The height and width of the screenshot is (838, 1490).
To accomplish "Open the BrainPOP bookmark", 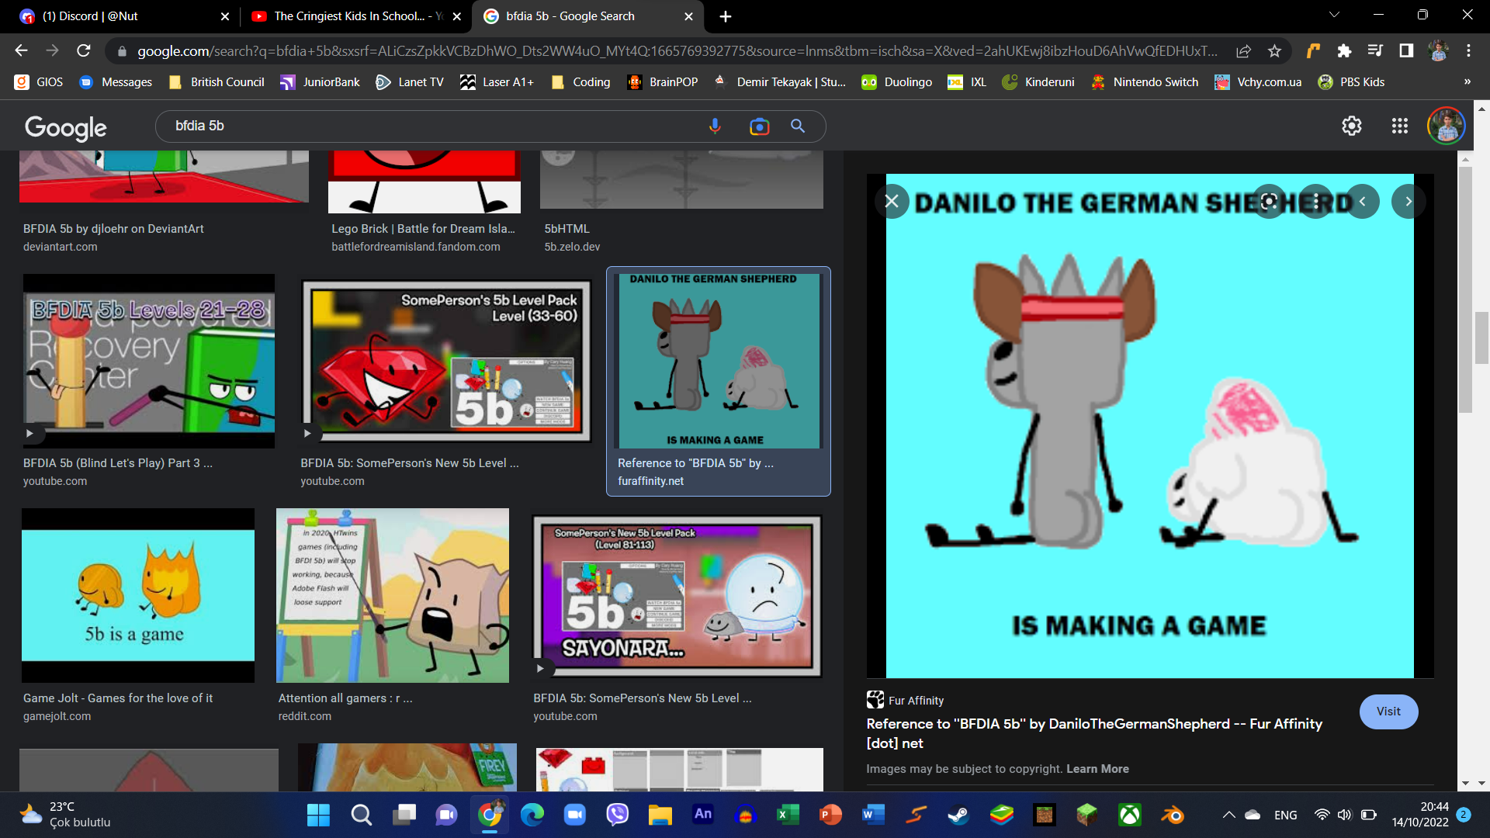I will (663, 81).
